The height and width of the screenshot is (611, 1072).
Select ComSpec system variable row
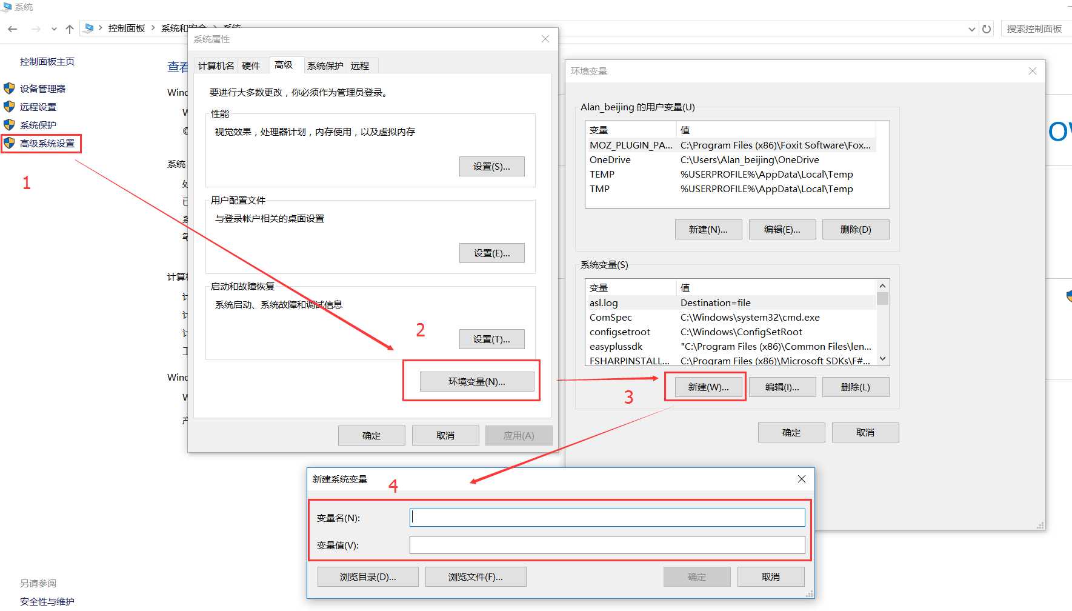(x=730, y=317)
